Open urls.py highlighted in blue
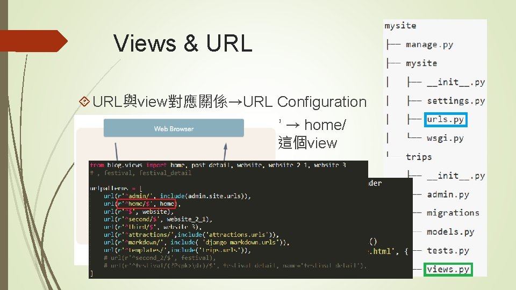The image size is (516, 290). coord(446,120)
